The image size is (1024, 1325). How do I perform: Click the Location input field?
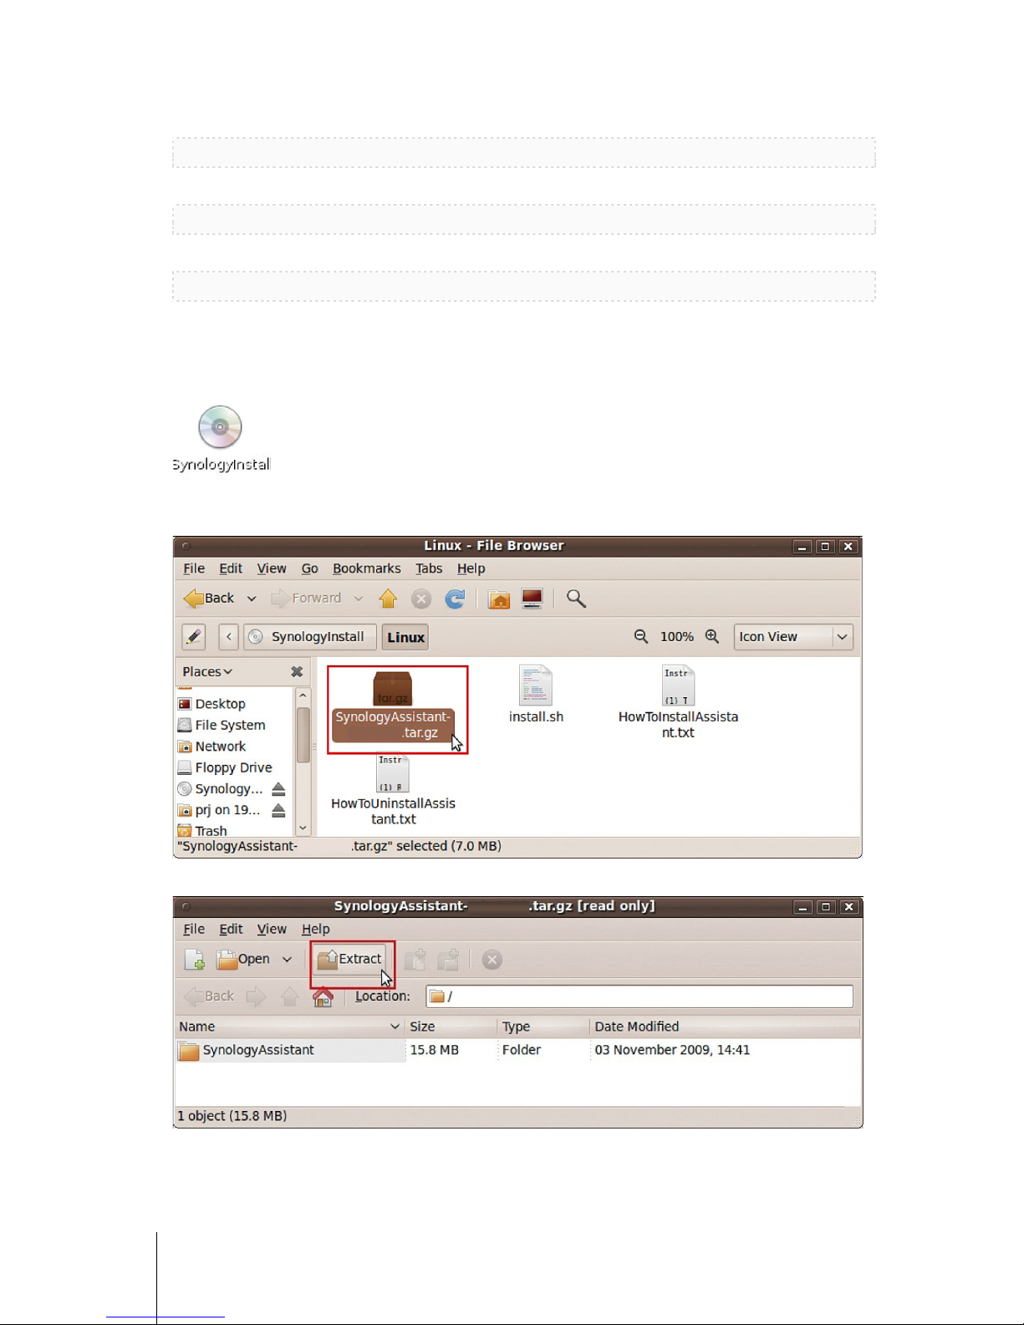(x=639, y=996)
